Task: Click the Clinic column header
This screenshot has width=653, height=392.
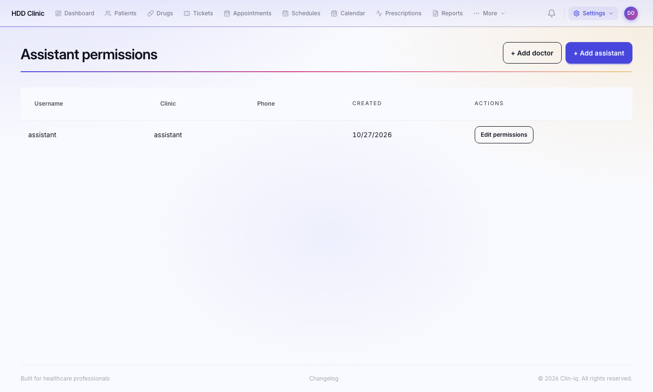Action: pos(168,104)
